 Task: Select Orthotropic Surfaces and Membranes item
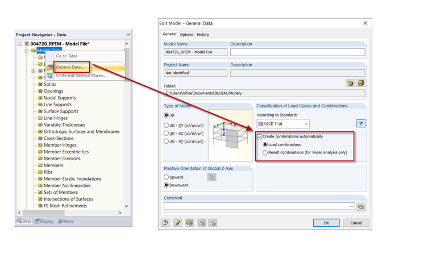pos(81,132)
